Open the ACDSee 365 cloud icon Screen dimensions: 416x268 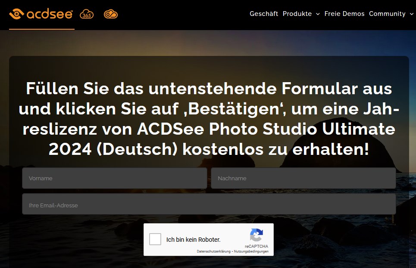pyautogui.click(x=87, y=14)
